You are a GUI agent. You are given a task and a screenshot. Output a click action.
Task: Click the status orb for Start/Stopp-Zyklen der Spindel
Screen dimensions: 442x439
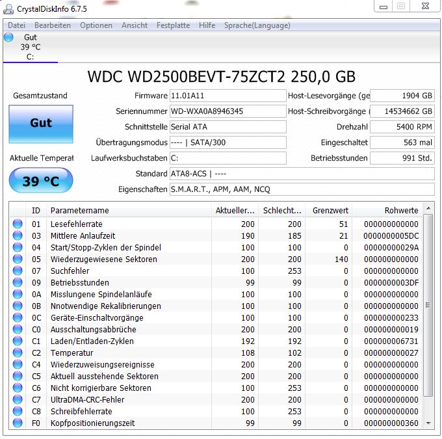tap(18, 247)
